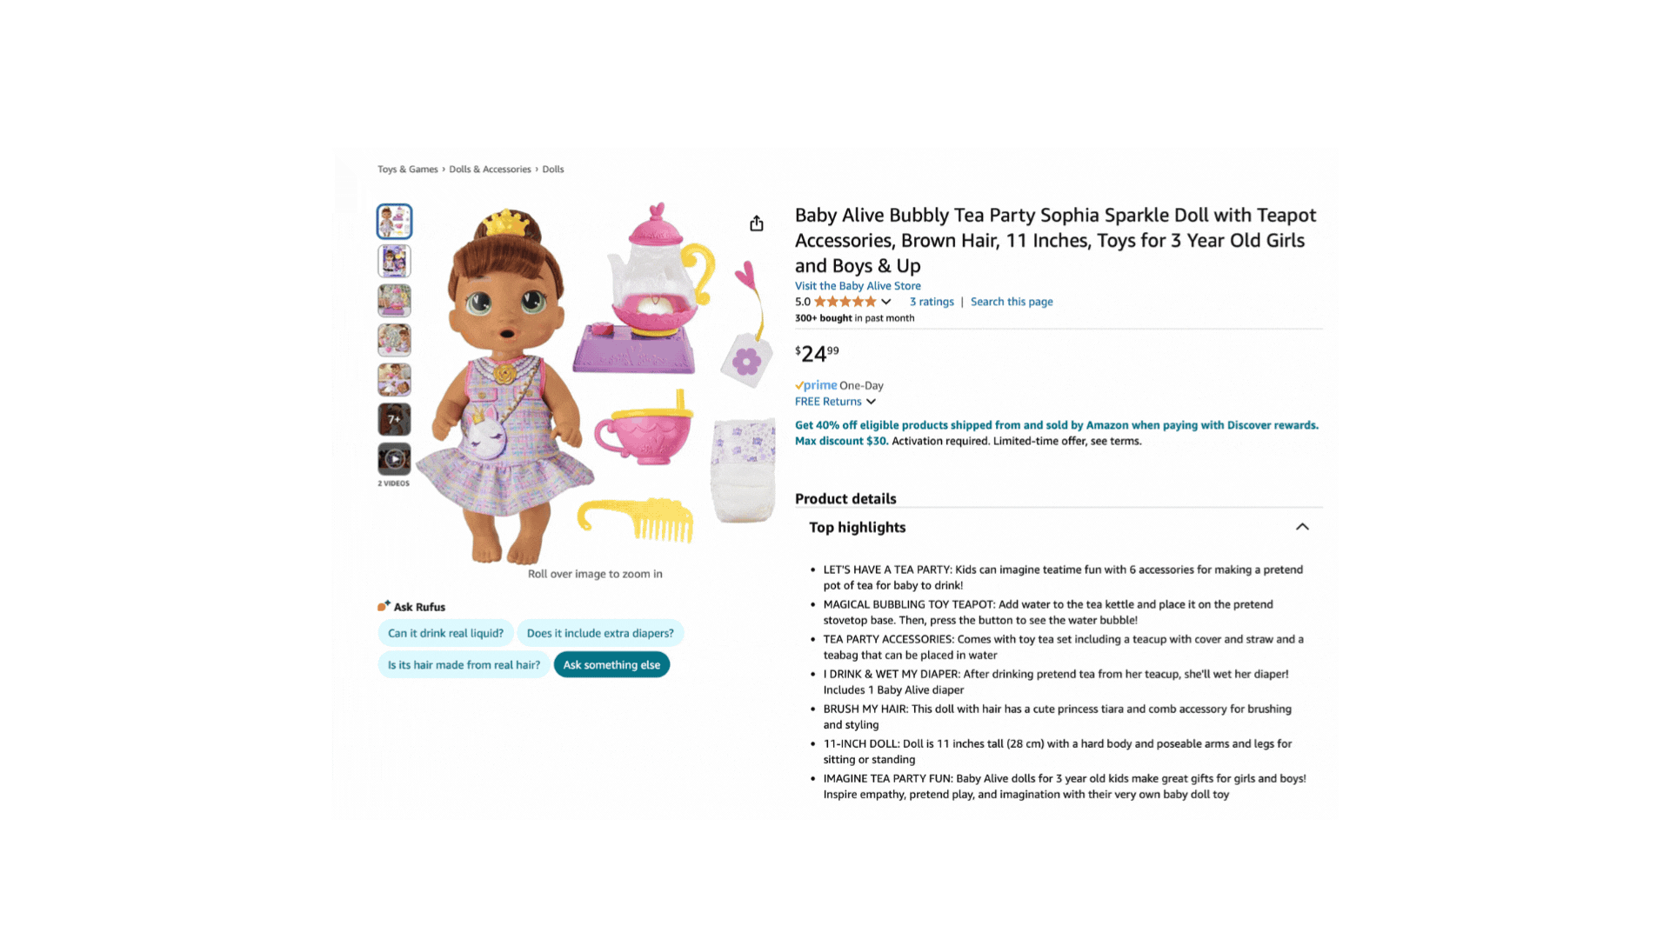The height and width of the screenshot is (939, 1670).
Task: Click the share icon above product image
Action: (x=757, y=223)
